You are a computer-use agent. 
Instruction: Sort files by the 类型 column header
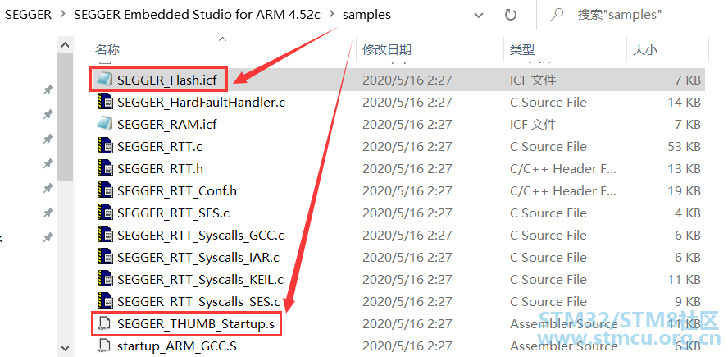522,50
